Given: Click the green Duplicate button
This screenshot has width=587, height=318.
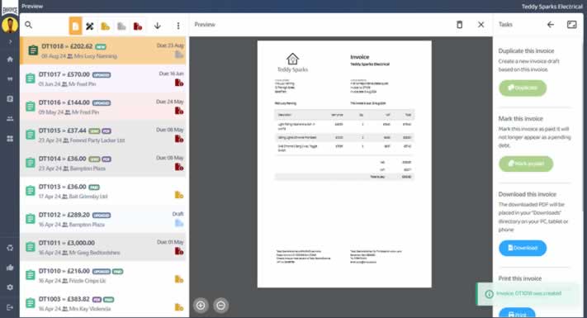Looking at the screenshot, I should point(523,88).
